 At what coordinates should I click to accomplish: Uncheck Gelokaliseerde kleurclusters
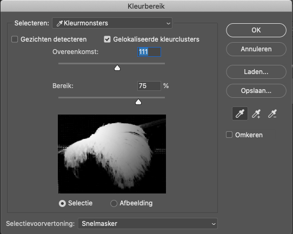[107, 39]
